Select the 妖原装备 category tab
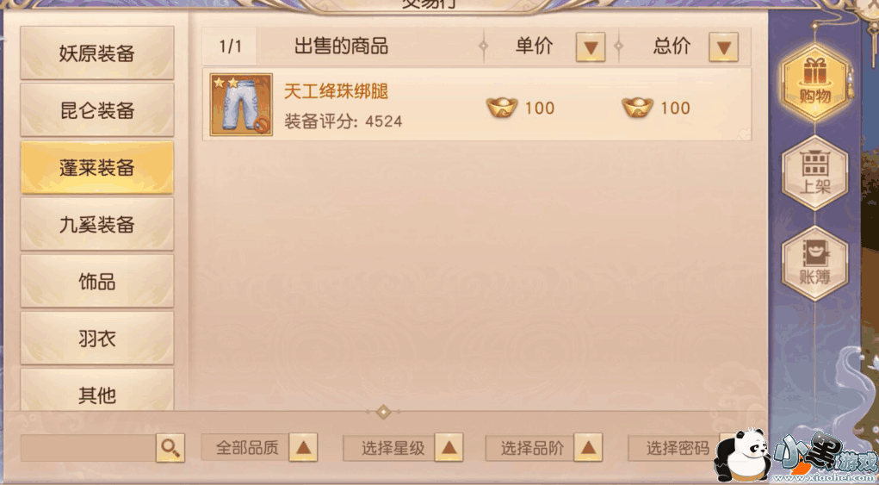Viewport: 879px width, 485px height. point(97,53)
